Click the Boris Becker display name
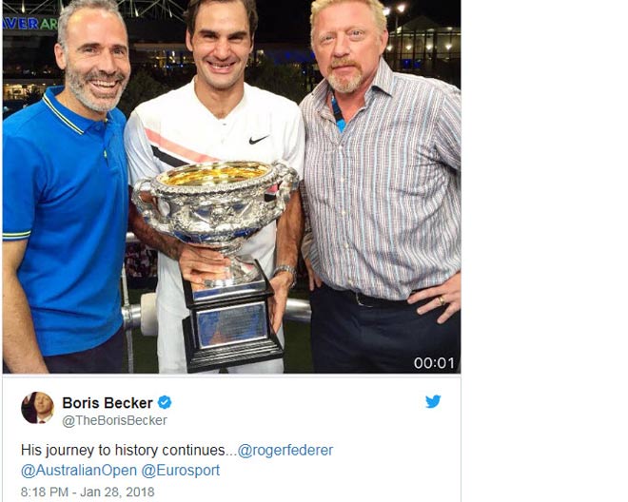 (108, 403)
